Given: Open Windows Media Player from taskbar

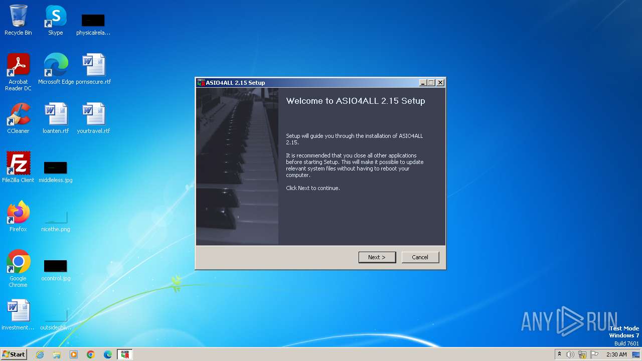Looking at the screenshot, I should (74, 354).
